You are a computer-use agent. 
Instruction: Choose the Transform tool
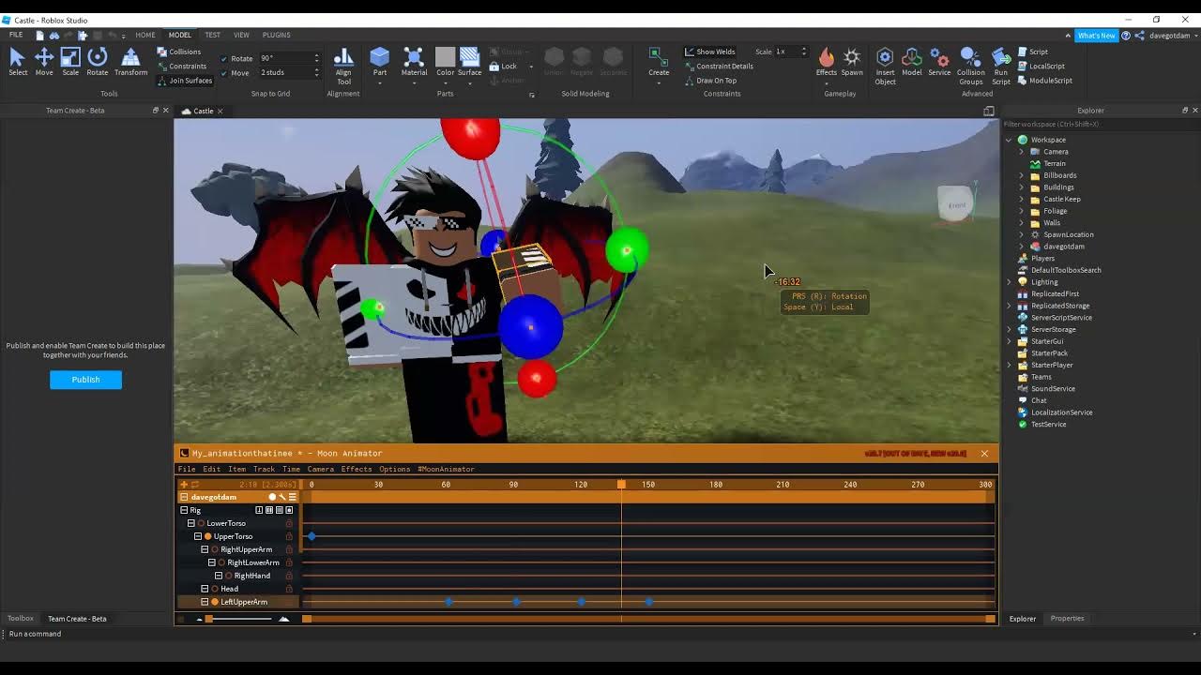[130, 62]
